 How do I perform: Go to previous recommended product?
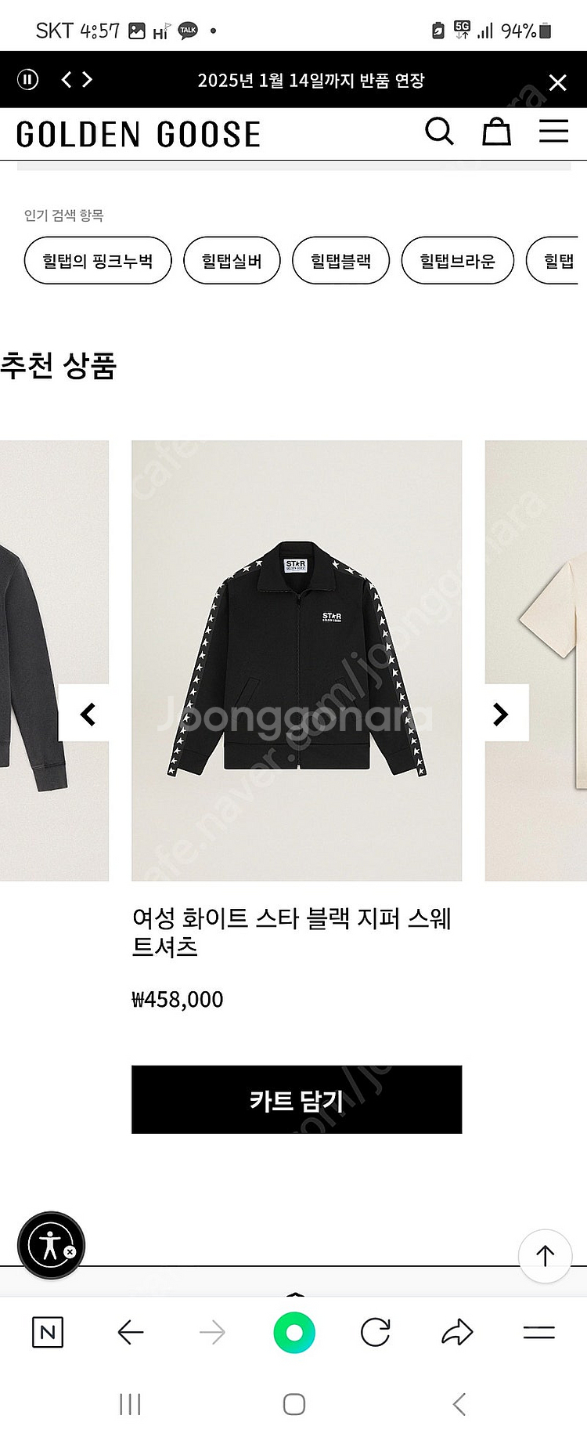click(x=86, y=713)
